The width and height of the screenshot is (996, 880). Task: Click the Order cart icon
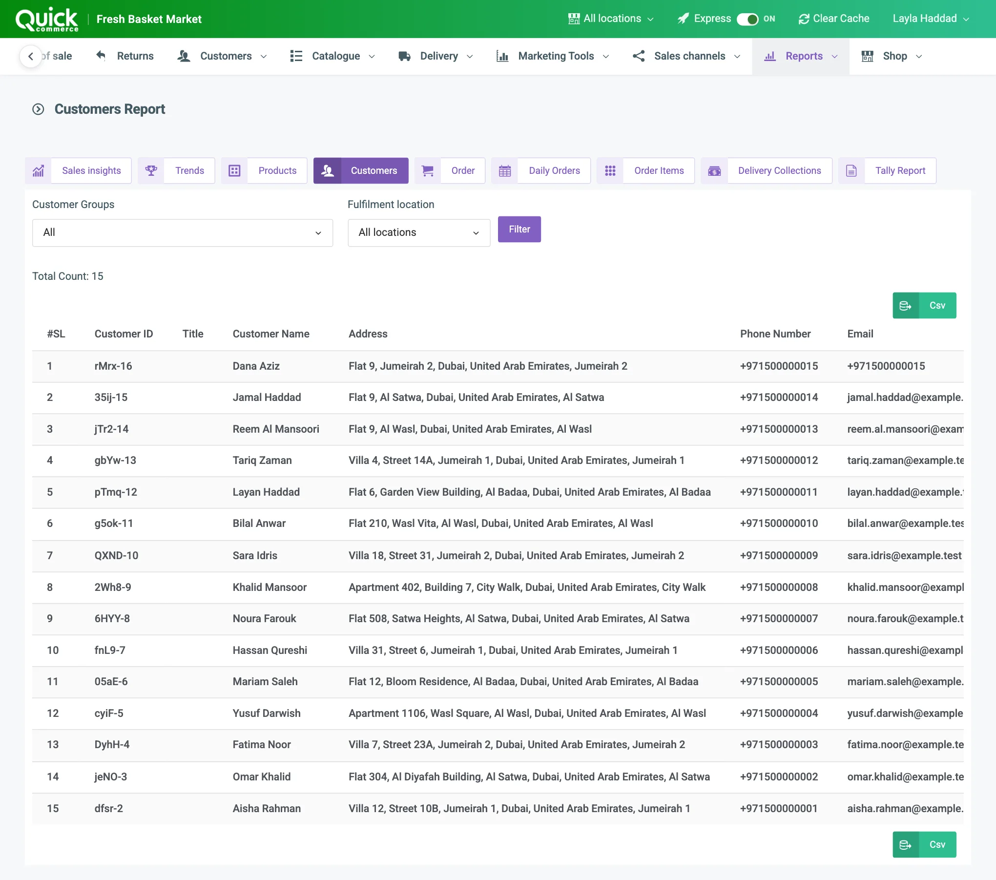[428, 171]
